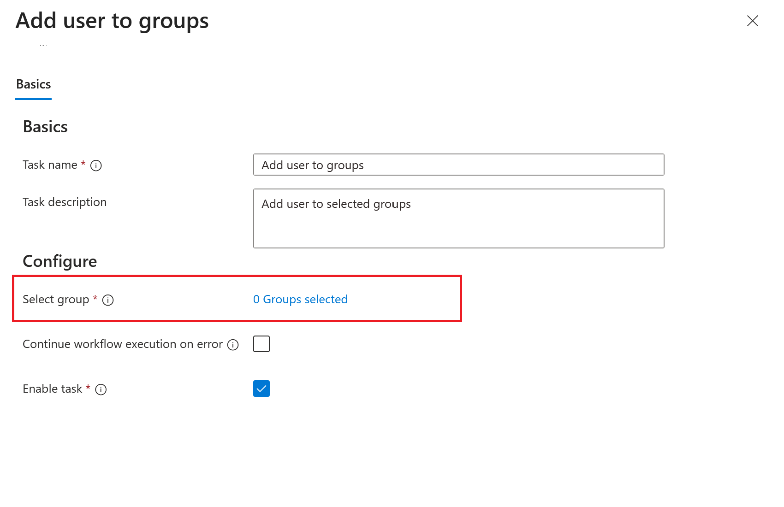Show the Enable task info tooltip

click(101, 389)
